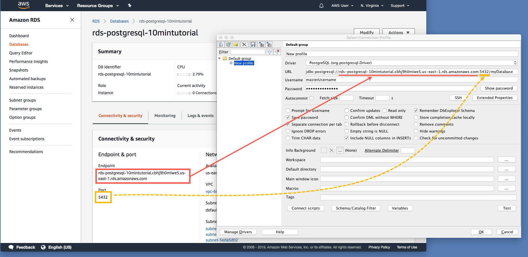Enable the Autocommit checkbox

tap(311, 98)
